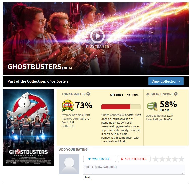Viewport: 191px width, 184px height.
Task: Rate the movie three stars
Action: coord(168,159)
